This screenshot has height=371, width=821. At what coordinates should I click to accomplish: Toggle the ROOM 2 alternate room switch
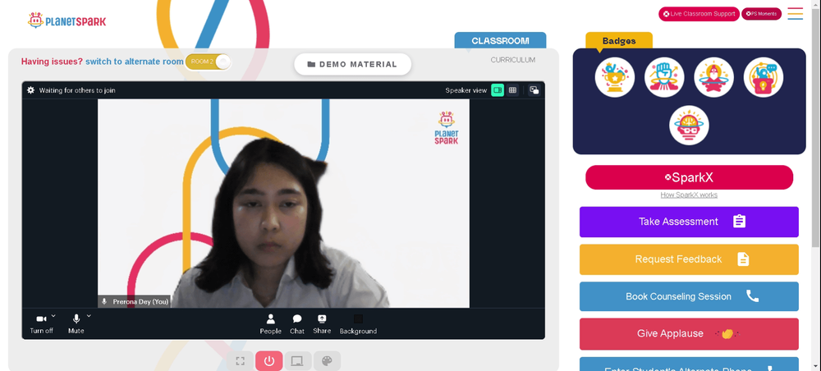208,62
